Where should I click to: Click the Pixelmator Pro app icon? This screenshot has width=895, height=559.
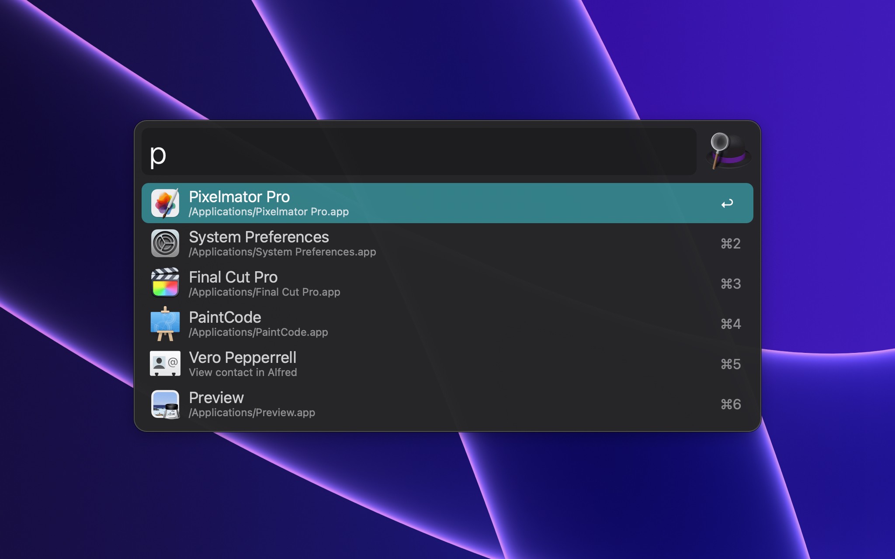click(x=165, y=203)
